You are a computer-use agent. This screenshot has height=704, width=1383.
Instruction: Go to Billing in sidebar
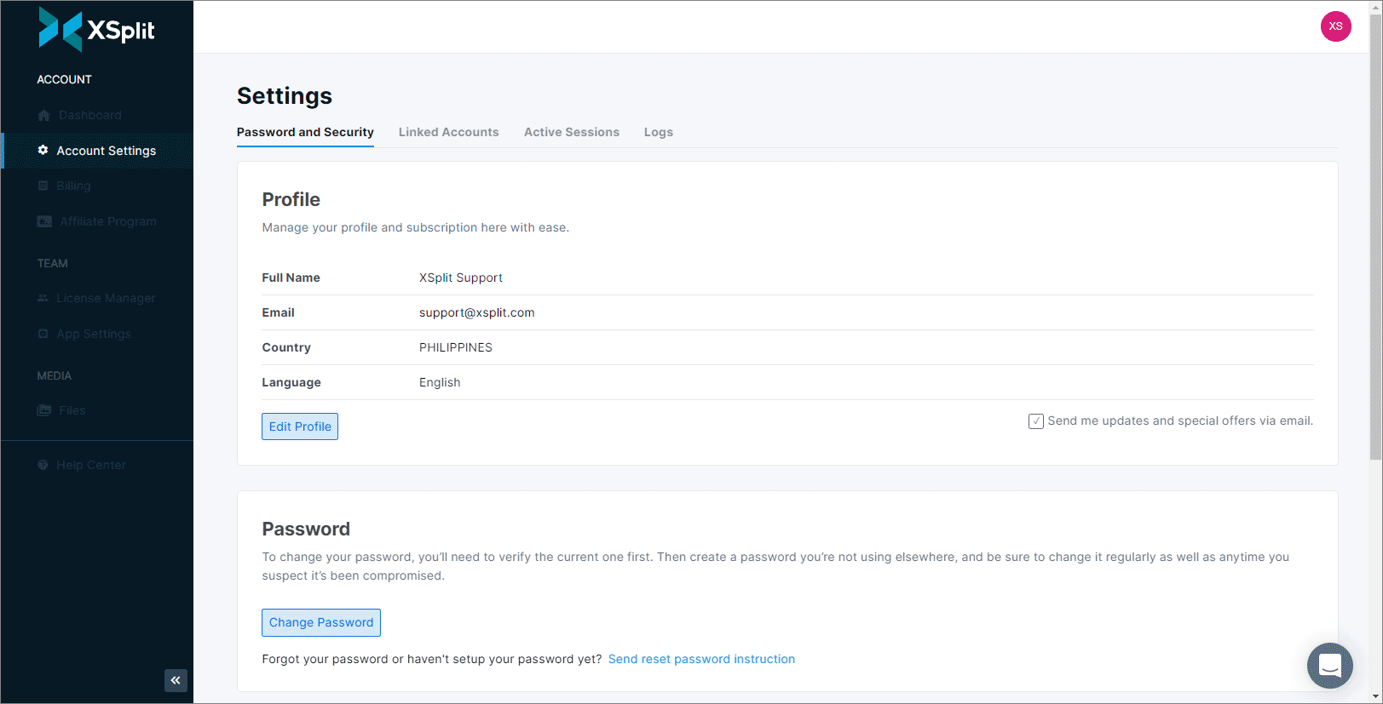click(73, 186)
